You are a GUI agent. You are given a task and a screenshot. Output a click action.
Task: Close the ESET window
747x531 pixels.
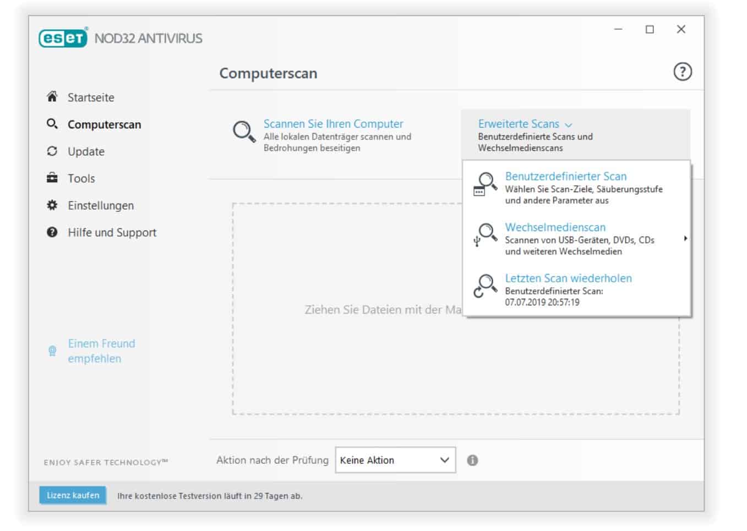click(x=681, y=29)
